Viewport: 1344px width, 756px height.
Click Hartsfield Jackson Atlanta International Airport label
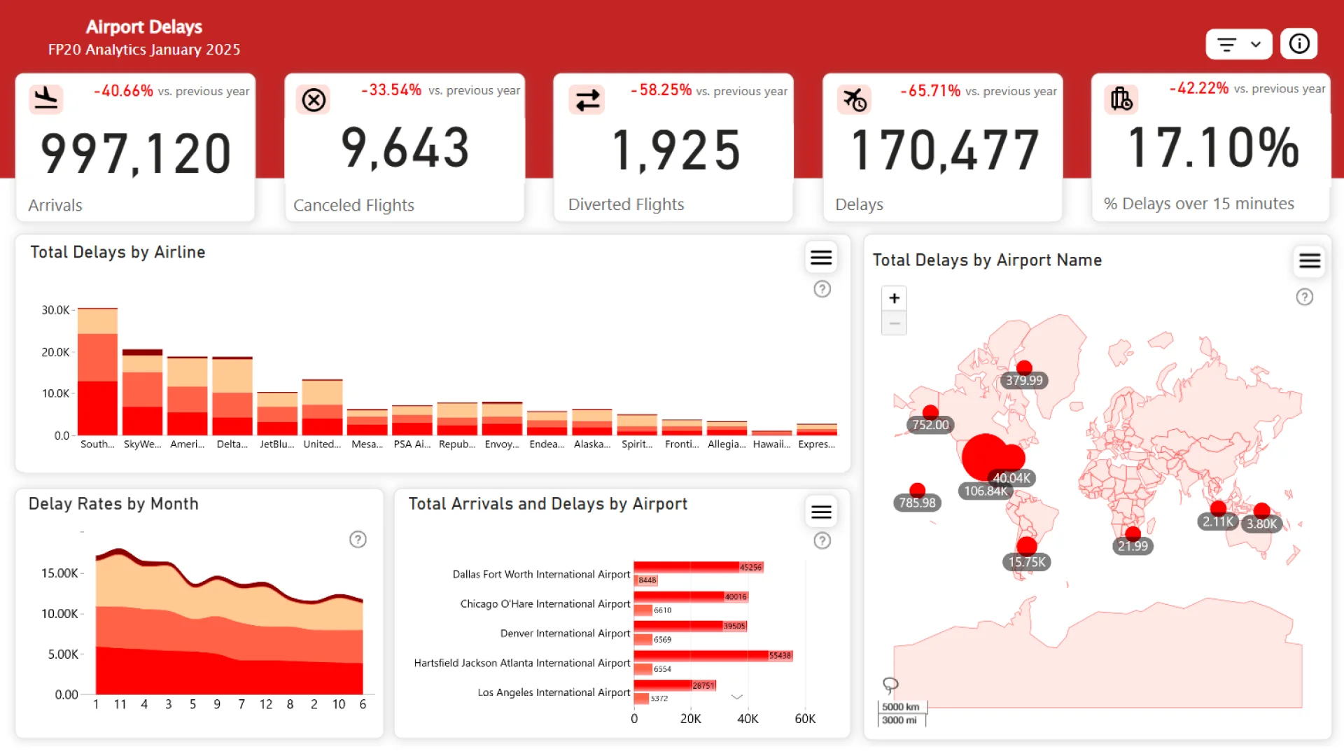522,663
